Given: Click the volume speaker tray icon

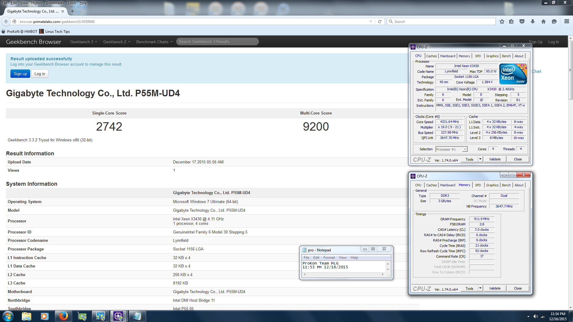Looking at the screenshot, I should click(x=535, y=316).
